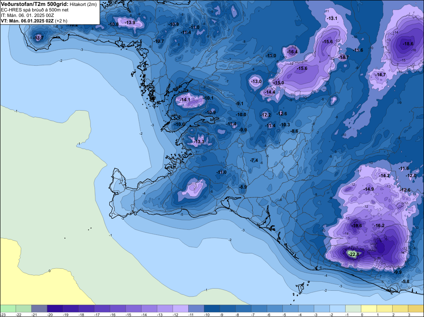424x317 pixels.
Task: Click the "Hitakort (2m)" label in the header
Action: (83, 4)
